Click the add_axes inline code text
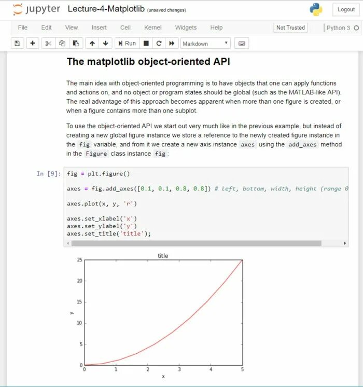 [x=302, y=144]
